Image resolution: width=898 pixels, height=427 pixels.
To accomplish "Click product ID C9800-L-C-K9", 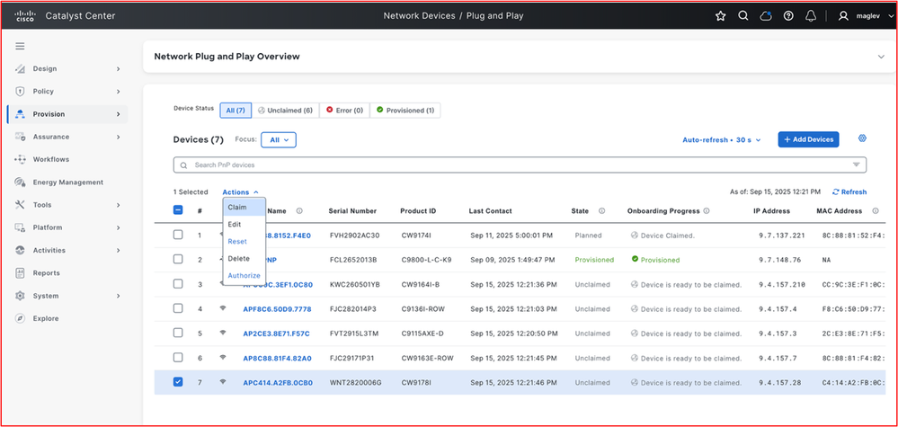I will [427, 260].
